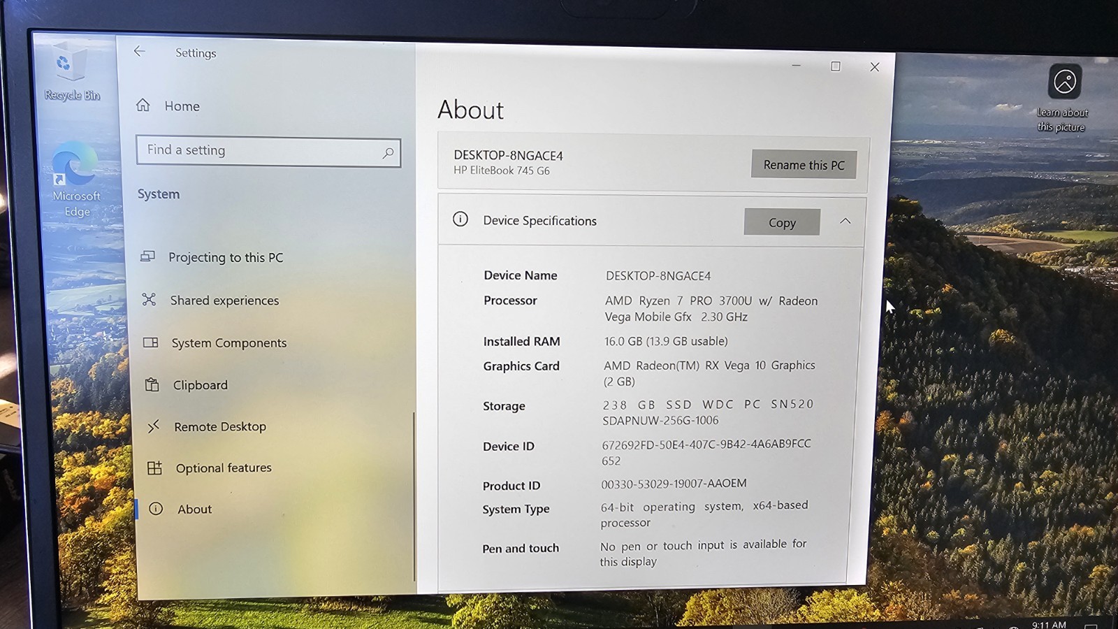Image resolution: width=1118 pixels, height=629 pixels.
Task: Click the Device ID value 672692FD-50E4
Action: (706, 451)
